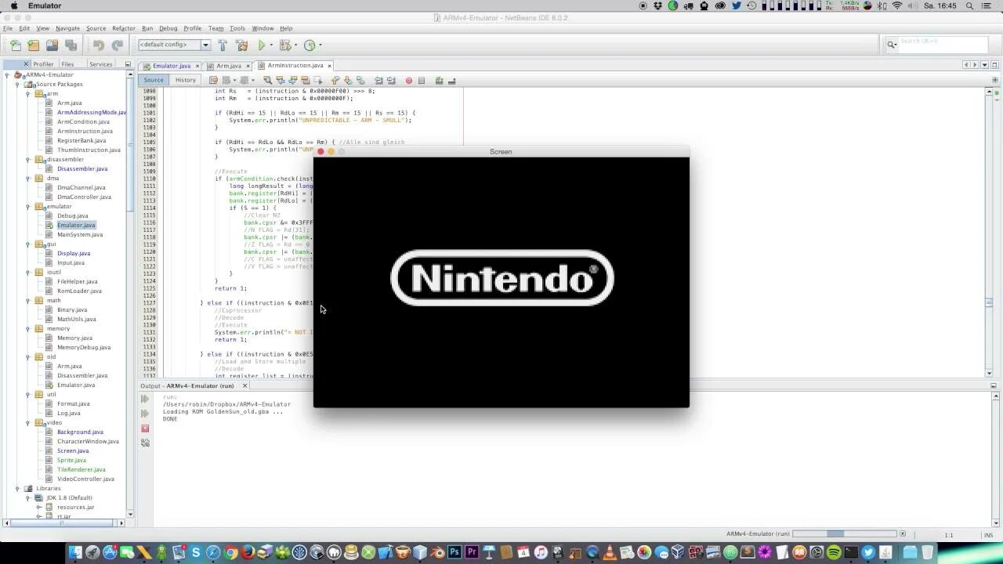Open Emulator.java in the emulator package
Screen dimensions: 1003x564
(76, 225)
